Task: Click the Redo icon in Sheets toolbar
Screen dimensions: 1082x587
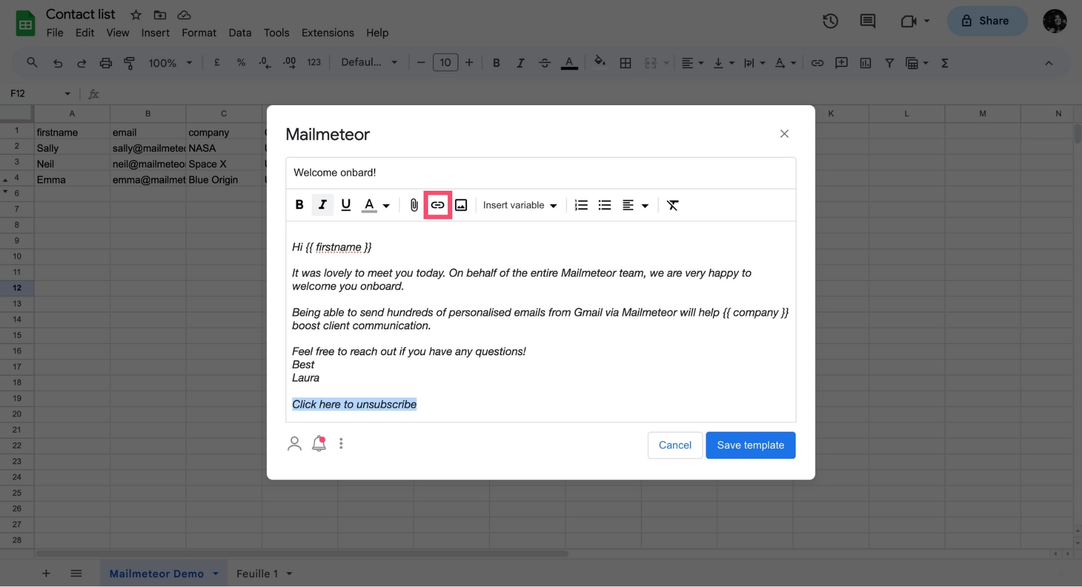Action: click(x=81, y=63)
